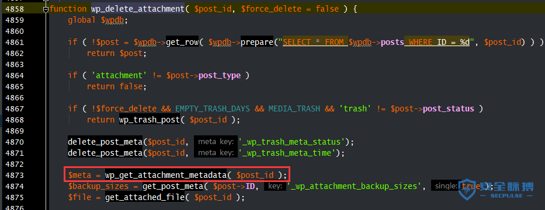The height and width of the screenshot is (210, 545).
Task: Click line number 4867 in the gutter
Action: [14, 108]
